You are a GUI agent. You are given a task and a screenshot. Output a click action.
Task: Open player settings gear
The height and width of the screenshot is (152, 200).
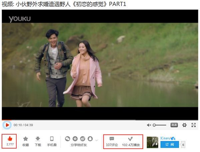click(184, 125)
